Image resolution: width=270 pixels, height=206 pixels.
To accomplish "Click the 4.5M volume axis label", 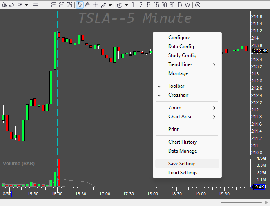I will [x=261, y=159].
